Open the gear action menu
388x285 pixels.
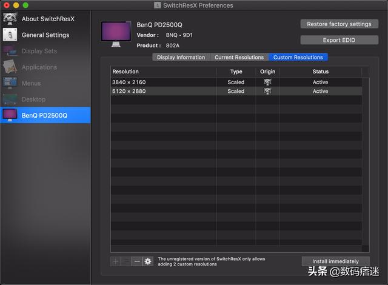[148, 261]
